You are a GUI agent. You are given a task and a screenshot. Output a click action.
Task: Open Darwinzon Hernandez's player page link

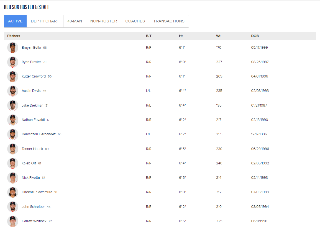point(39,134)
